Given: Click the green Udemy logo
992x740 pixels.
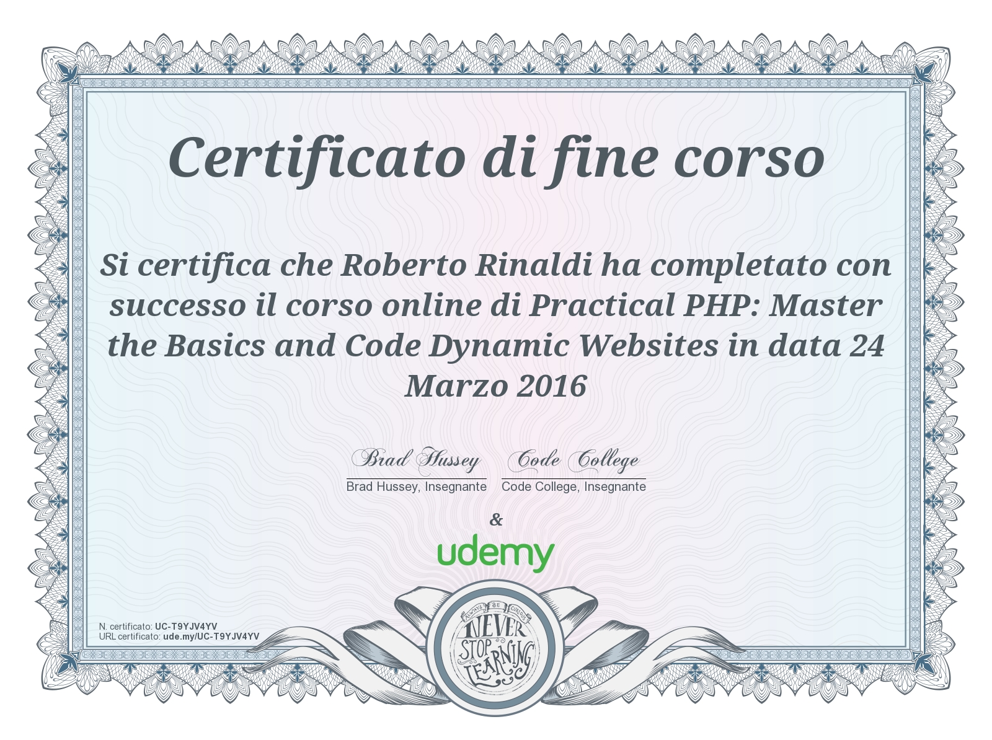Looking at the screenshot, I should pos(496,553).
